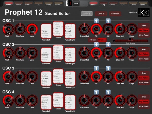This screenshot has height=114, width=152.
Task: Open the OSC 1 Wave Left picker
Action: click(46, 31)
